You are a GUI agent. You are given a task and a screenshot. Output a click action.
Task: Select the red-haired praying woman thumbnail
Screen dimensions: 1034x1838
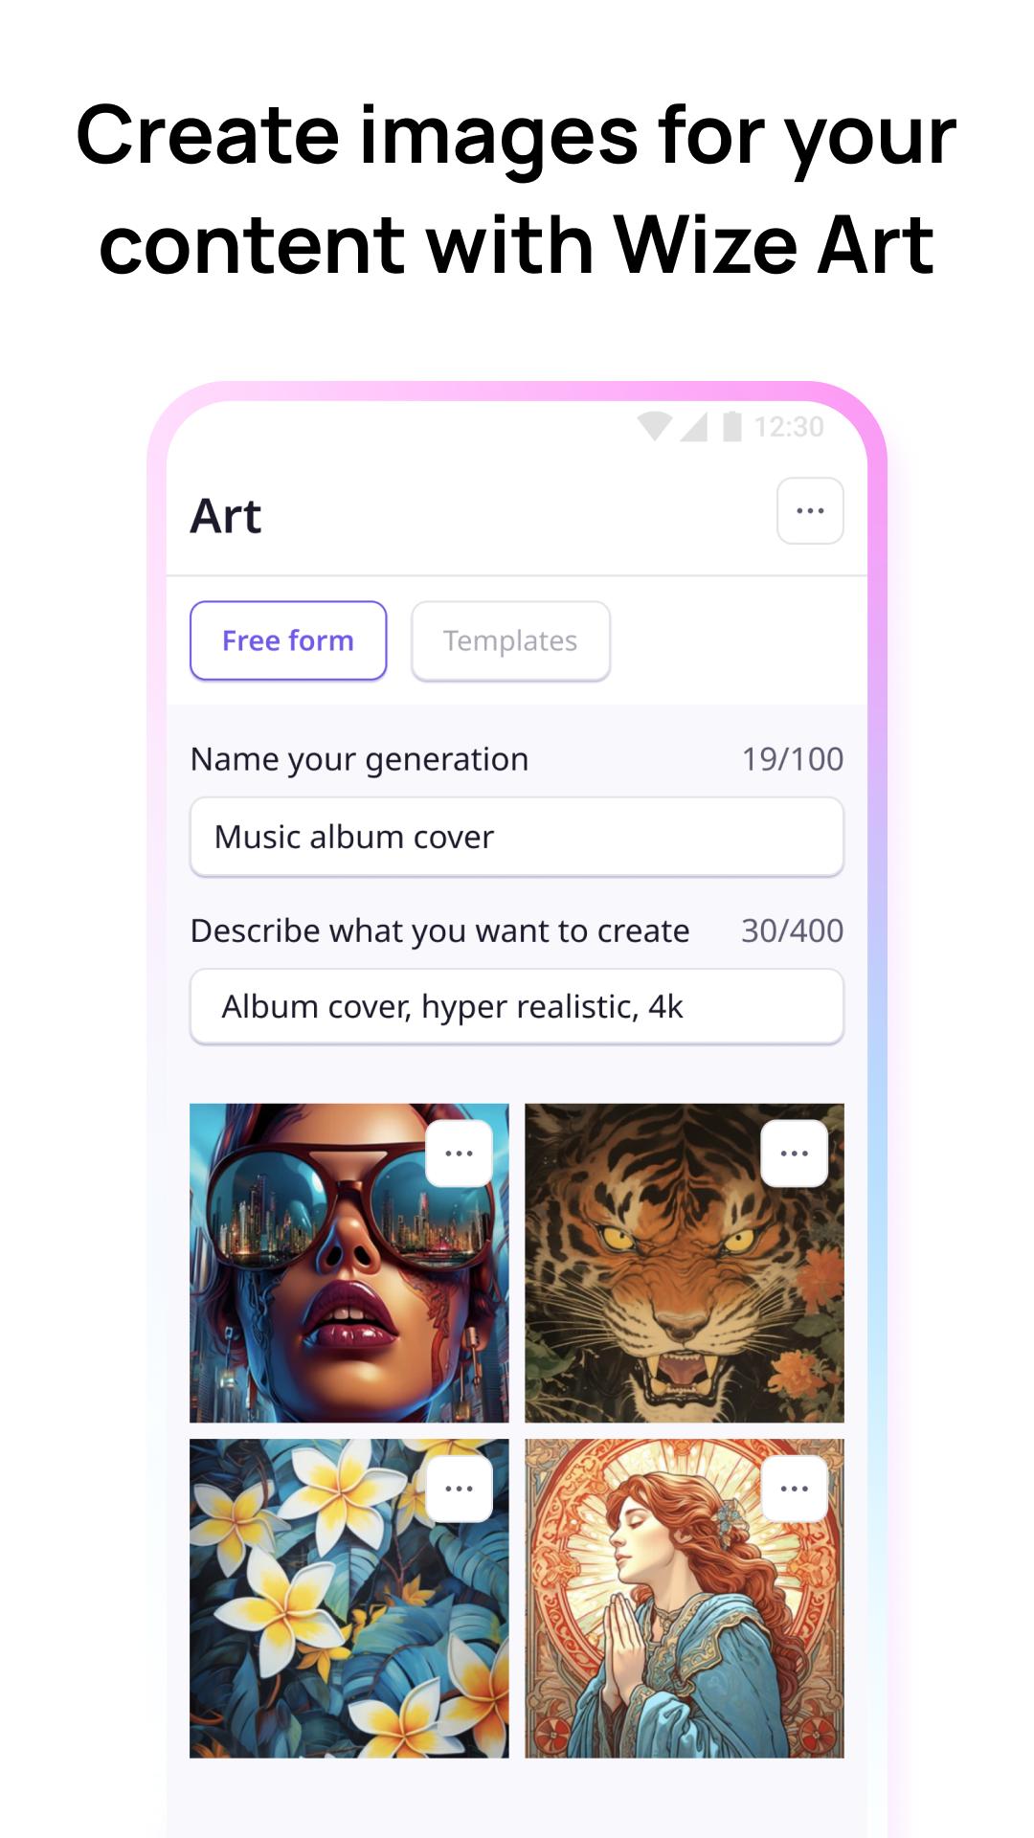coord(685,1598)
